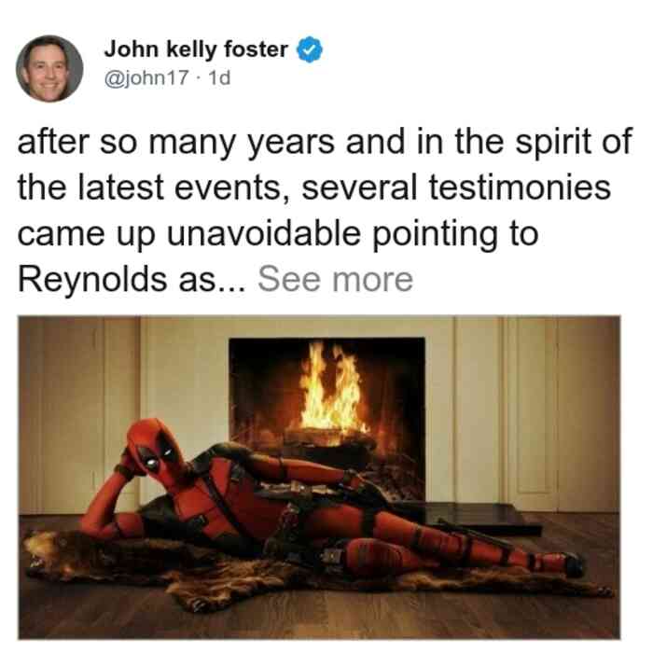Viewport: 653px width, 653px height.
Task: Click the word Reynolds in the post
Action: [x=92, y=280]
